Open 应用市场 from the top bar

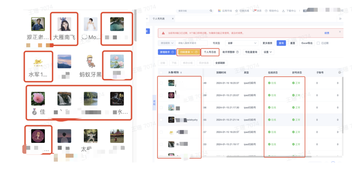[225, 11]
